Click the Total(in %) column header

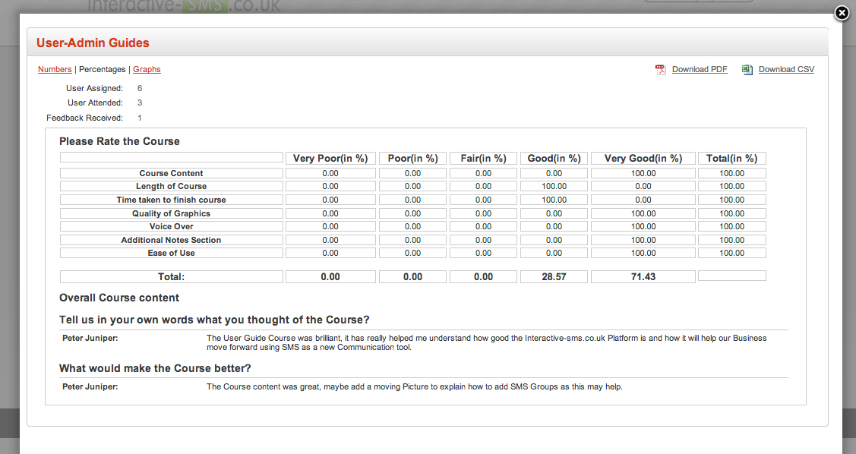click(731, 158)
